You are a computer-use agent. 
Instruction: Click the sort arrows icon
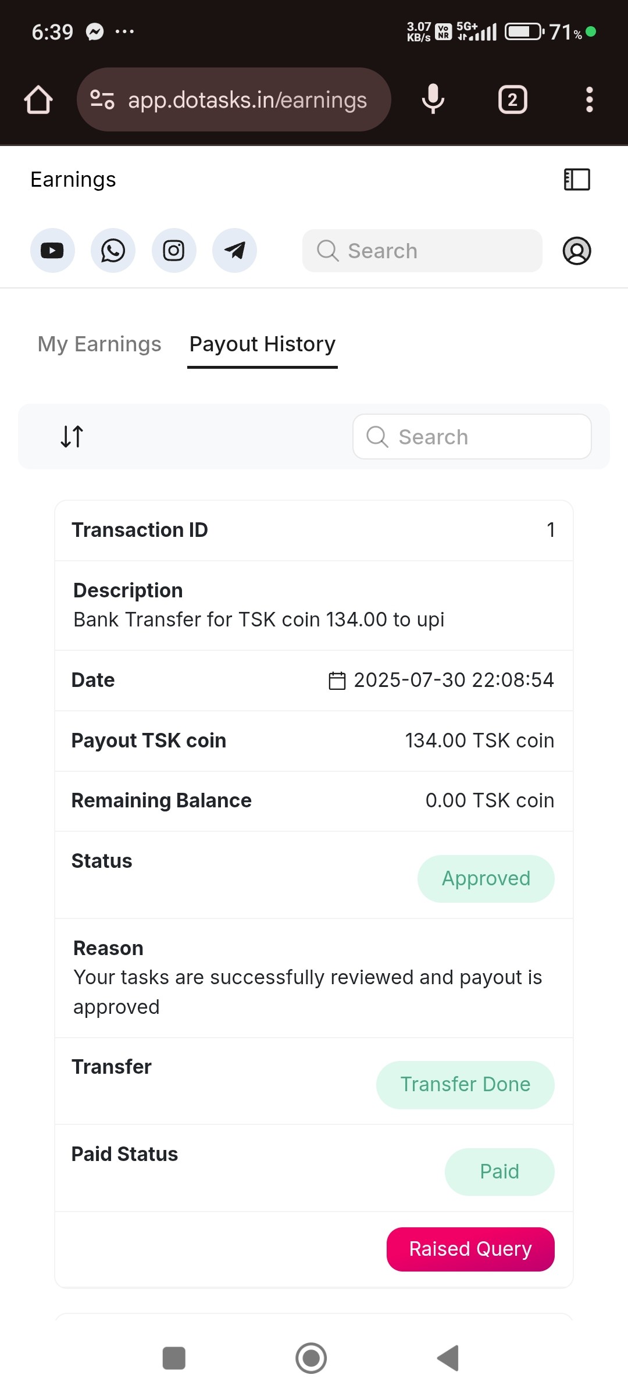pyautogui.click(x=72, y=436)
